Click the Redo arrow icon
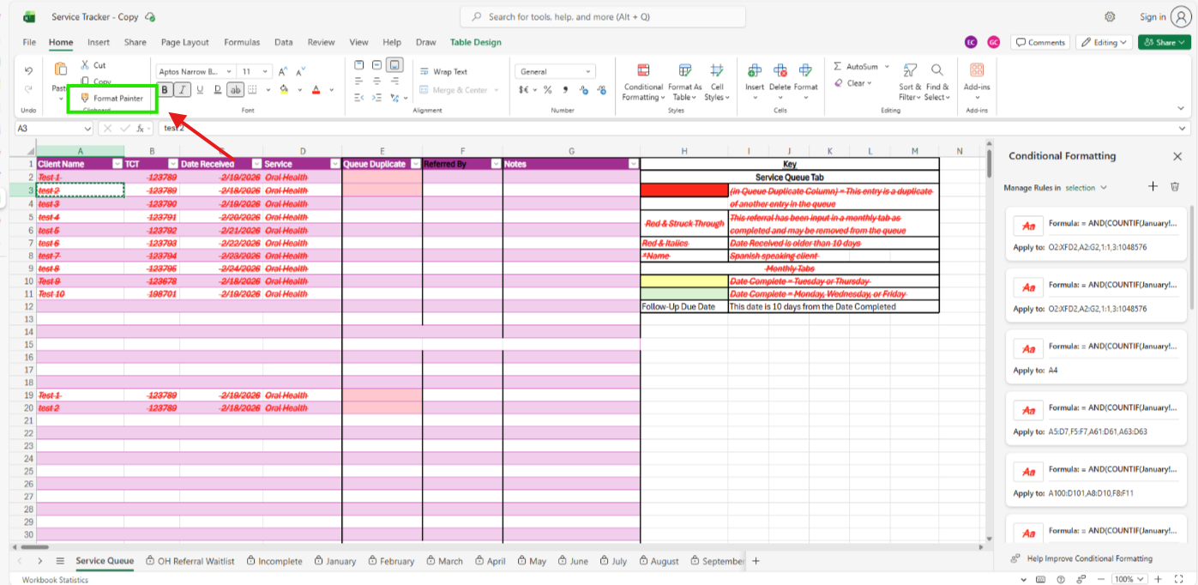The image size is (1198, 585). coord(28,88)
